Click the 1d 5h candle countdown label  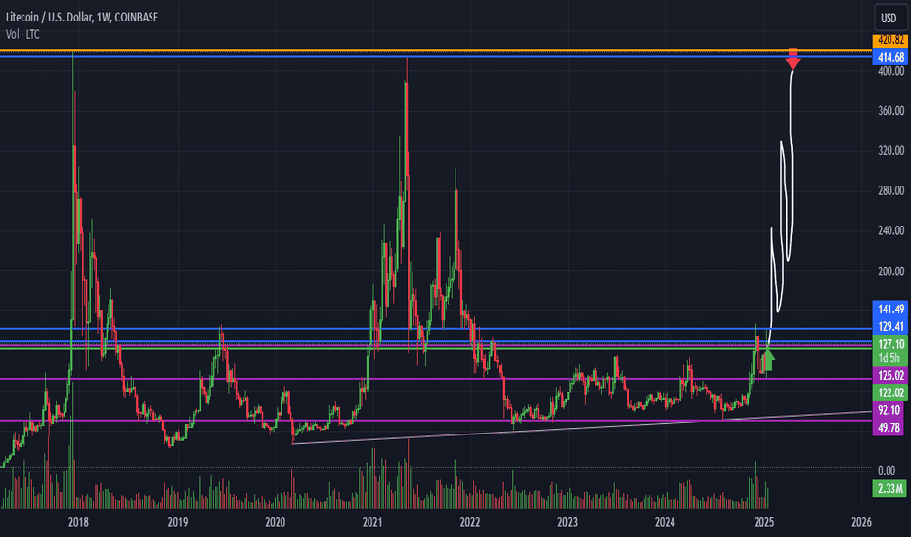click(890, 358)
